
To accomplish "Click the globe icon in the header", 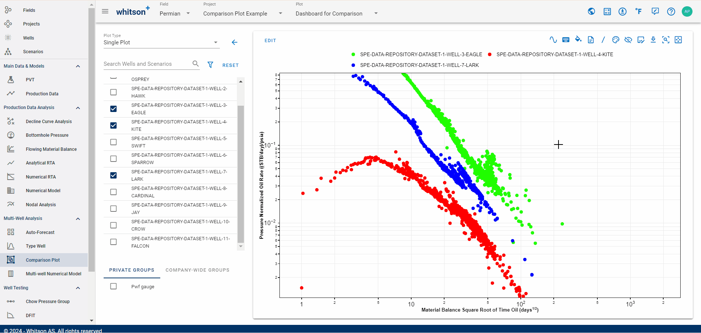I will [x=591, y=11].
